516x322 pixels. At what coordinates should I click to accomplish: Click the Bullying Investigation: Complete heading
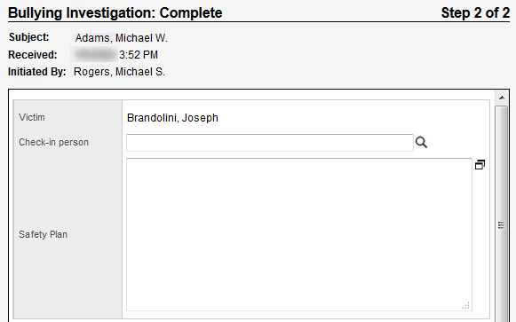tap(115, 13)
